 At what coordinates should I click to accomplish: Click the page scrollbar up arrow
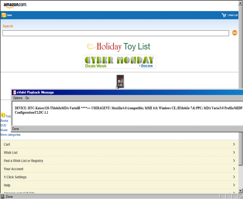point(241,3)
